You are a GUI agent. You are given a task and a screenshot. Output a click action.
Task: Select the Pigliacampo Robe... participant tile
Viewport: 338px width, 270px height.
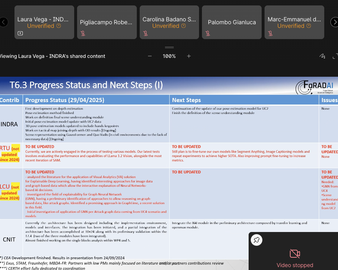pyautogui.click(x=107, y=22)
